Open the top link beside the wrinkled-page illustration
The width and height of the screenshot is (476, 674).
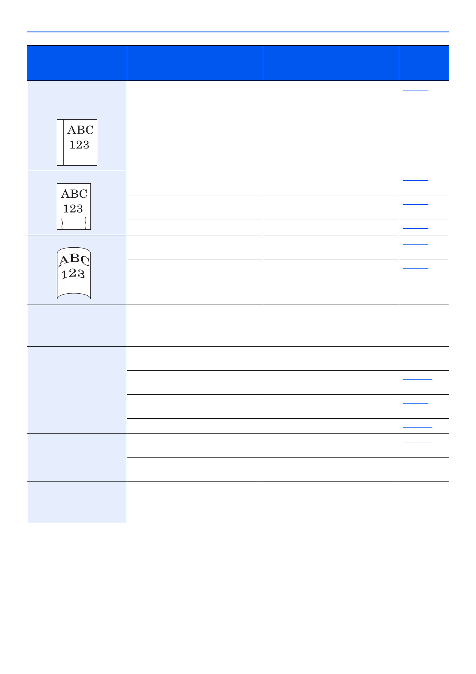coord(415,179)
